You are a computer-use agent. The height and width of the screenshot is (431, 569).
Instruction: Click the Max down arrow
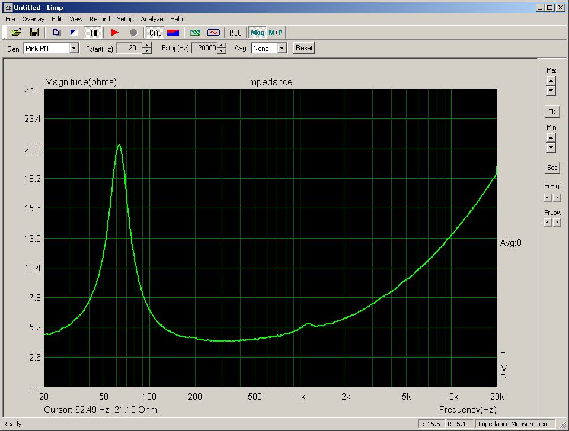(x=551, y=91)
